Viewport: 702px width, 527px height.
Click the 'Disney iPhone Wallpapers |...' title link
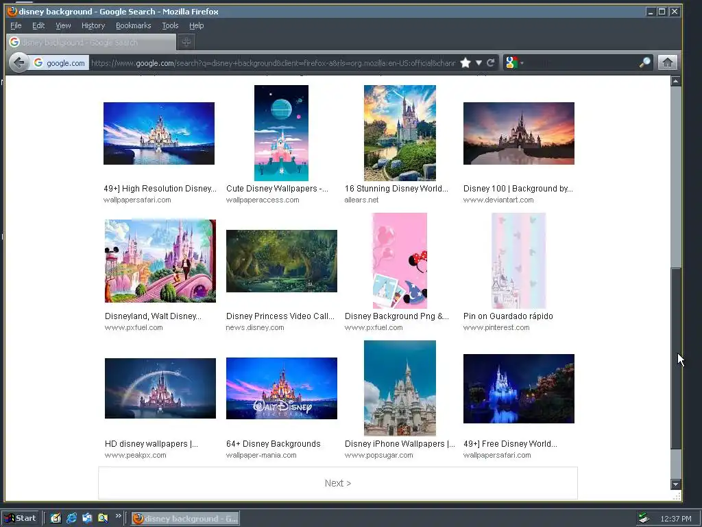(400, 444)
